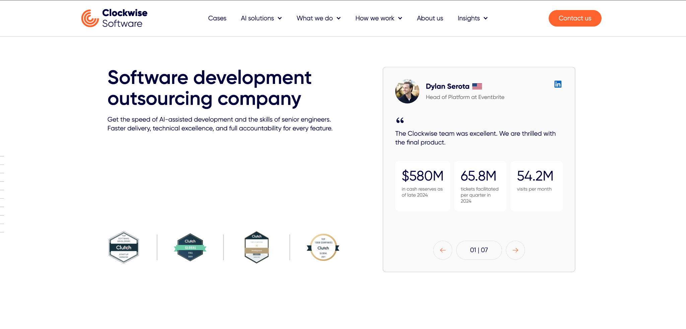The image size is (686, 329).
Task: Click the Clockwise Software logo
Action: (114, 18)
